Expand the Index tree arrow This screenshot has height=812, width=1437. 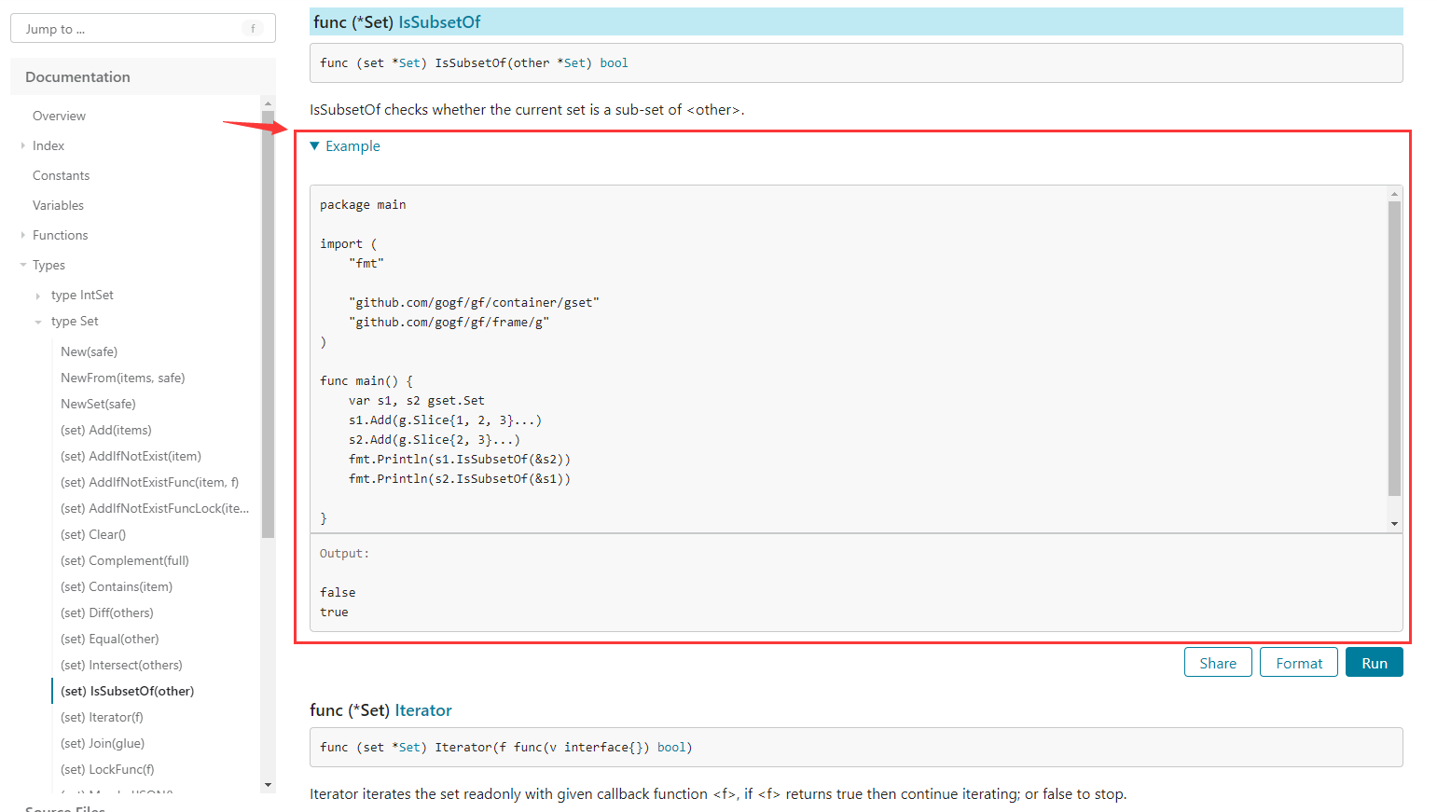point(23,145)
